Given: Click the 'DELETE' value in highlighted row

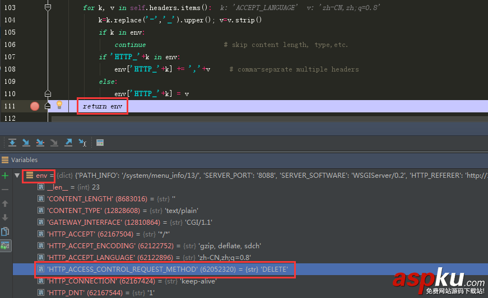Looking at the screenshot, I should [x=274, y=269].
